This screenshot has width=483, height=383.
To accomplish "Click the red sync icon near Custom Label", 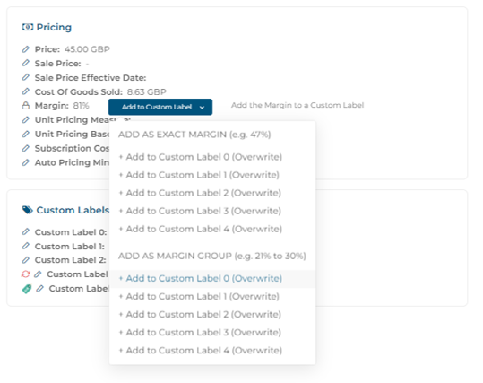I will click(x=26, y=274).
